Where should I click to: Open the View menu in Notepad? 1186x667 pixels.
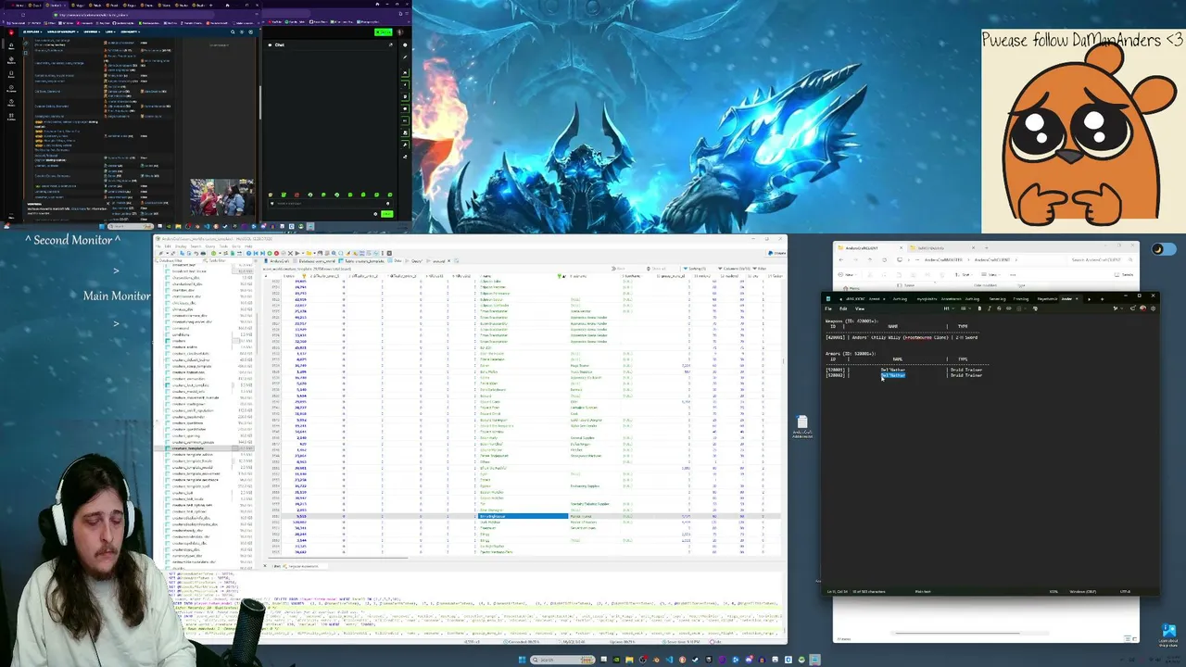pos(859,308)
